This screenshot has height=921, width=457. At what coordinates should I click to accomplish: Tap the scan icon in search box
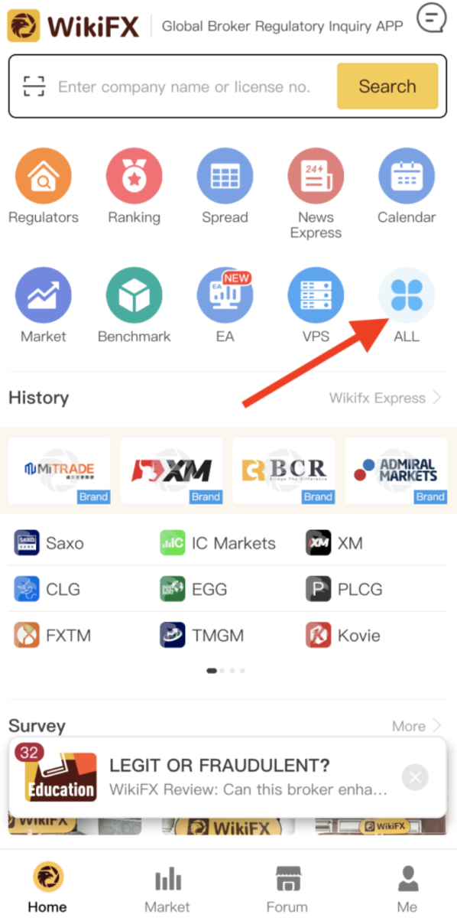coord(34,86)
